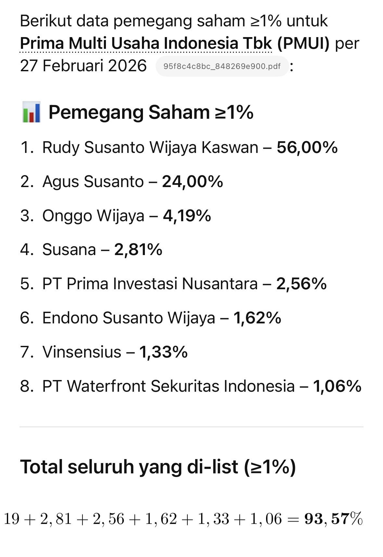Select the Agus Susanto list item

tap(93, 182)
